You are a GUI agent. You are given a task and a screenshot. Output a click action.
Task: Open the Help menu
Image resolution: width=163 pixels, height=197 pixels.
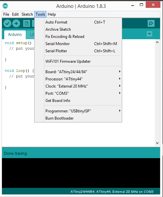(52, 14)
